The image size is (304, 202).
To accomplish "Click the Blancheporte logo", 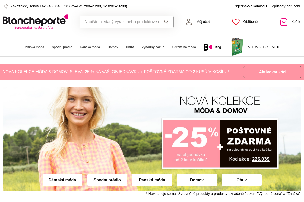I will [35, 22].
